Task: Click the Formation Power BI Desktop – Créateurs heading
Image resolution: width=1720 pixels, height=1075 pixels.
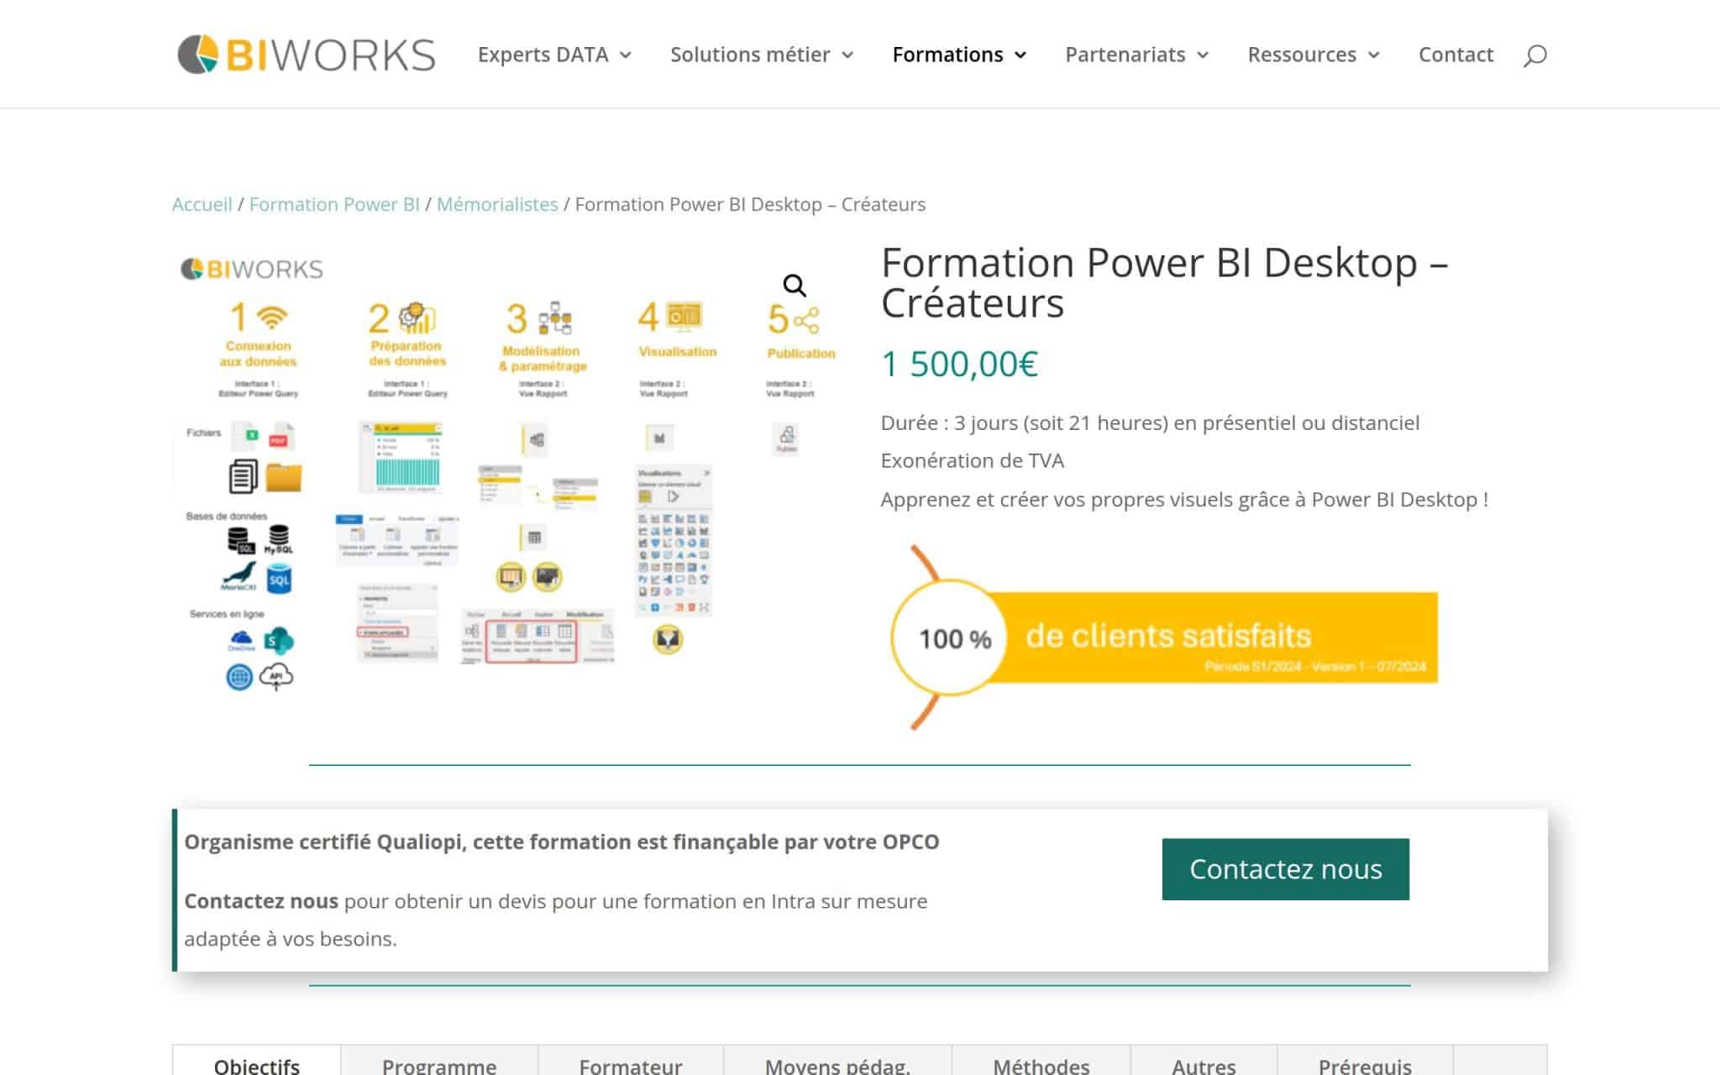Action: click(1164, 282)
